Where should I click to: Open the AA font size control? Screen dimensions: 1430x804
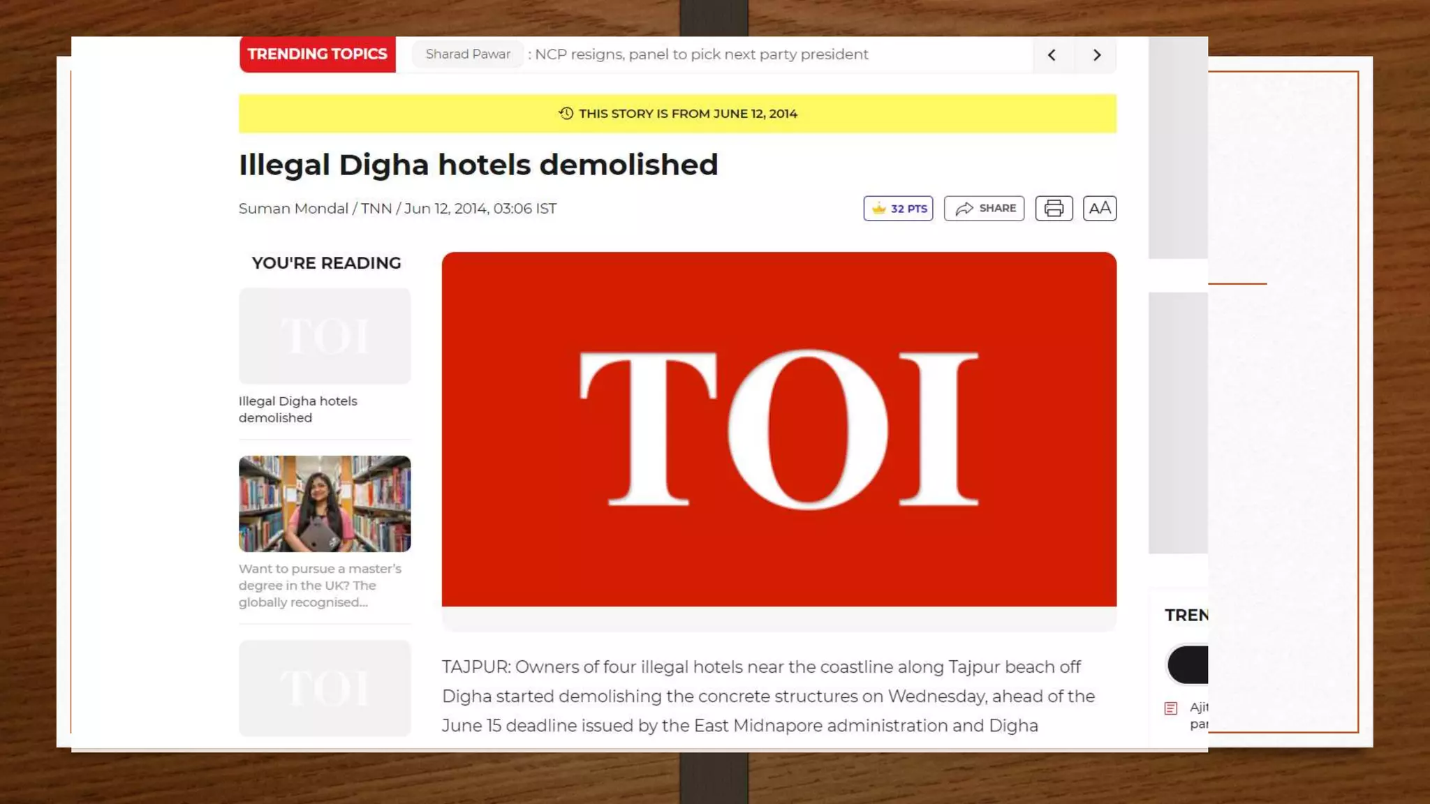pyautogui.click(x=1100, y=209)
